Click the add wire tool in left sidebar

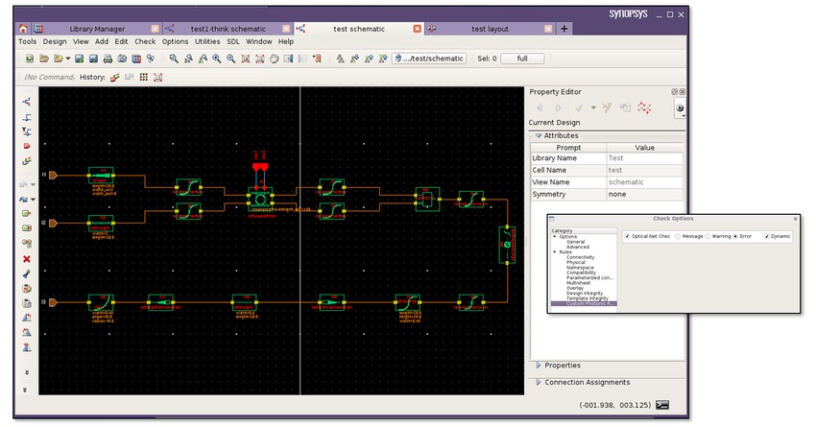(27, 117)
